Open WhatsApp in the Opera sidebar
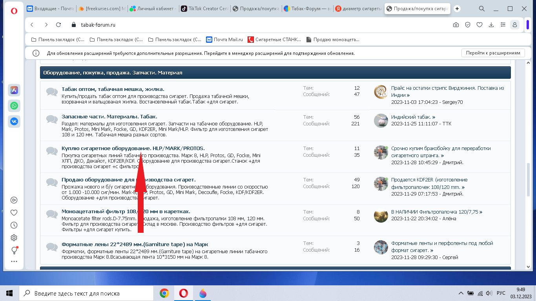 [14, 106]
